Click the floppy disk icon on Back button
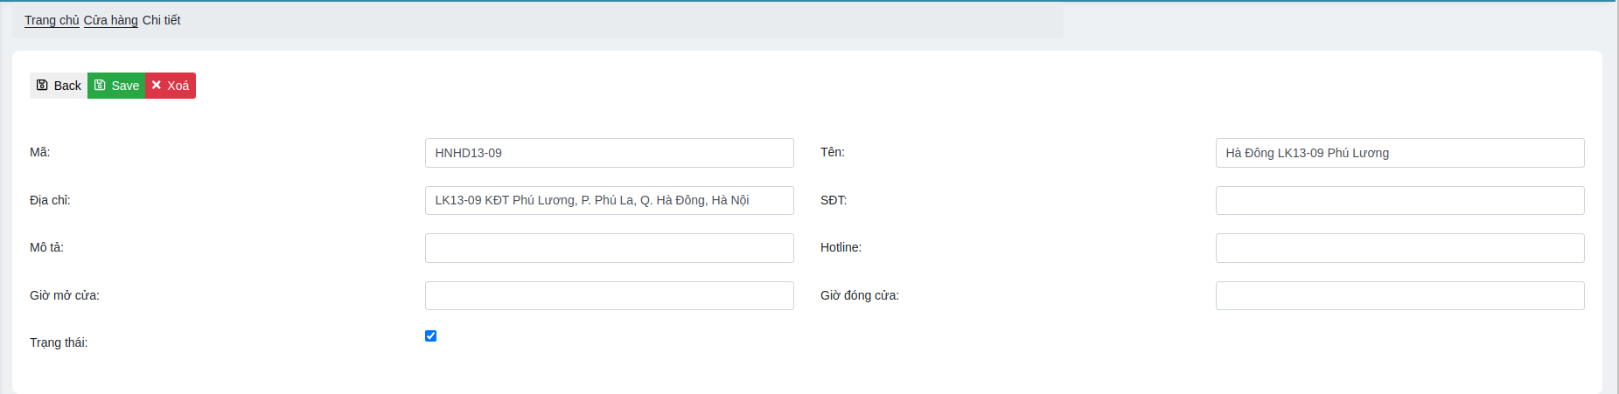The height and width of the screenshot is (394, 1619). click(x=42, y=86)
